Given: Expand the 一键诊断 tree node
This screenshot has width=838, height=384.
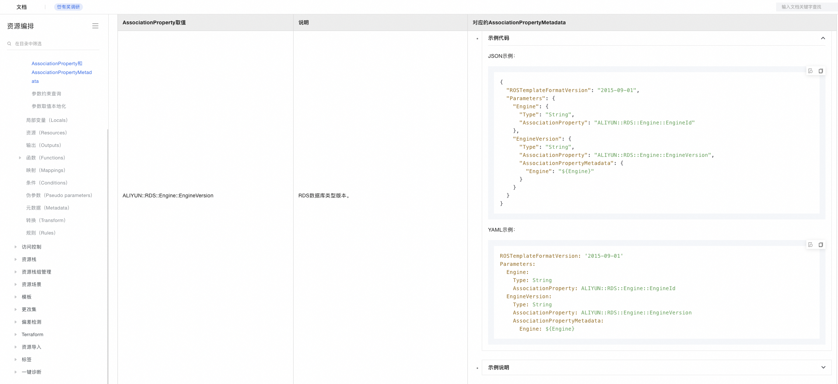Looking at the screenshot, I should [15, 372].
